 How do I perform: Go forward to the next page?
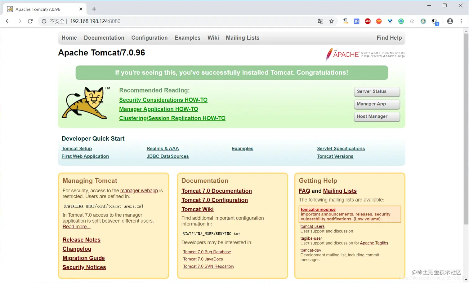[x=19, y=21]
